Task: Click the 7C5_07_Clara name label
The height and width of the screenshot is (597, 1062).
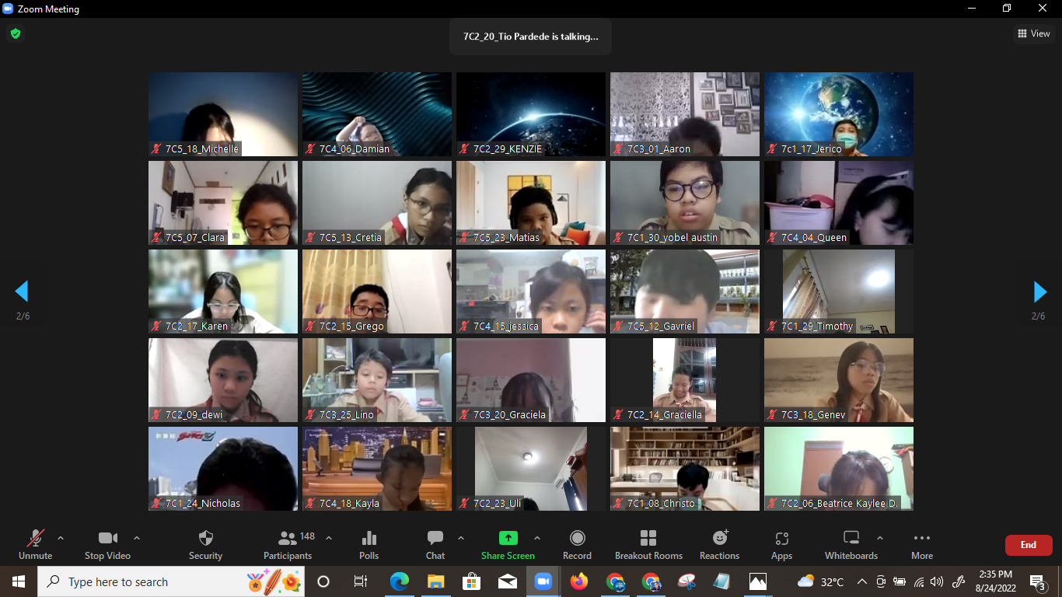Action: click(195, 237)
